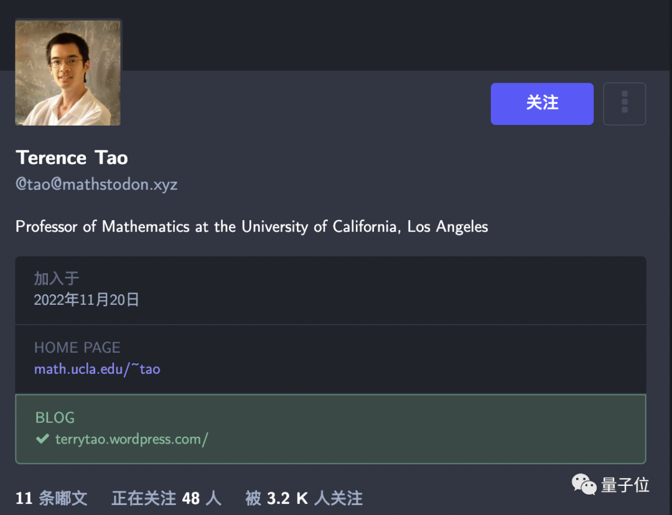
Task: Click empty space in the green verified blog row
Action: coord(436,429)
